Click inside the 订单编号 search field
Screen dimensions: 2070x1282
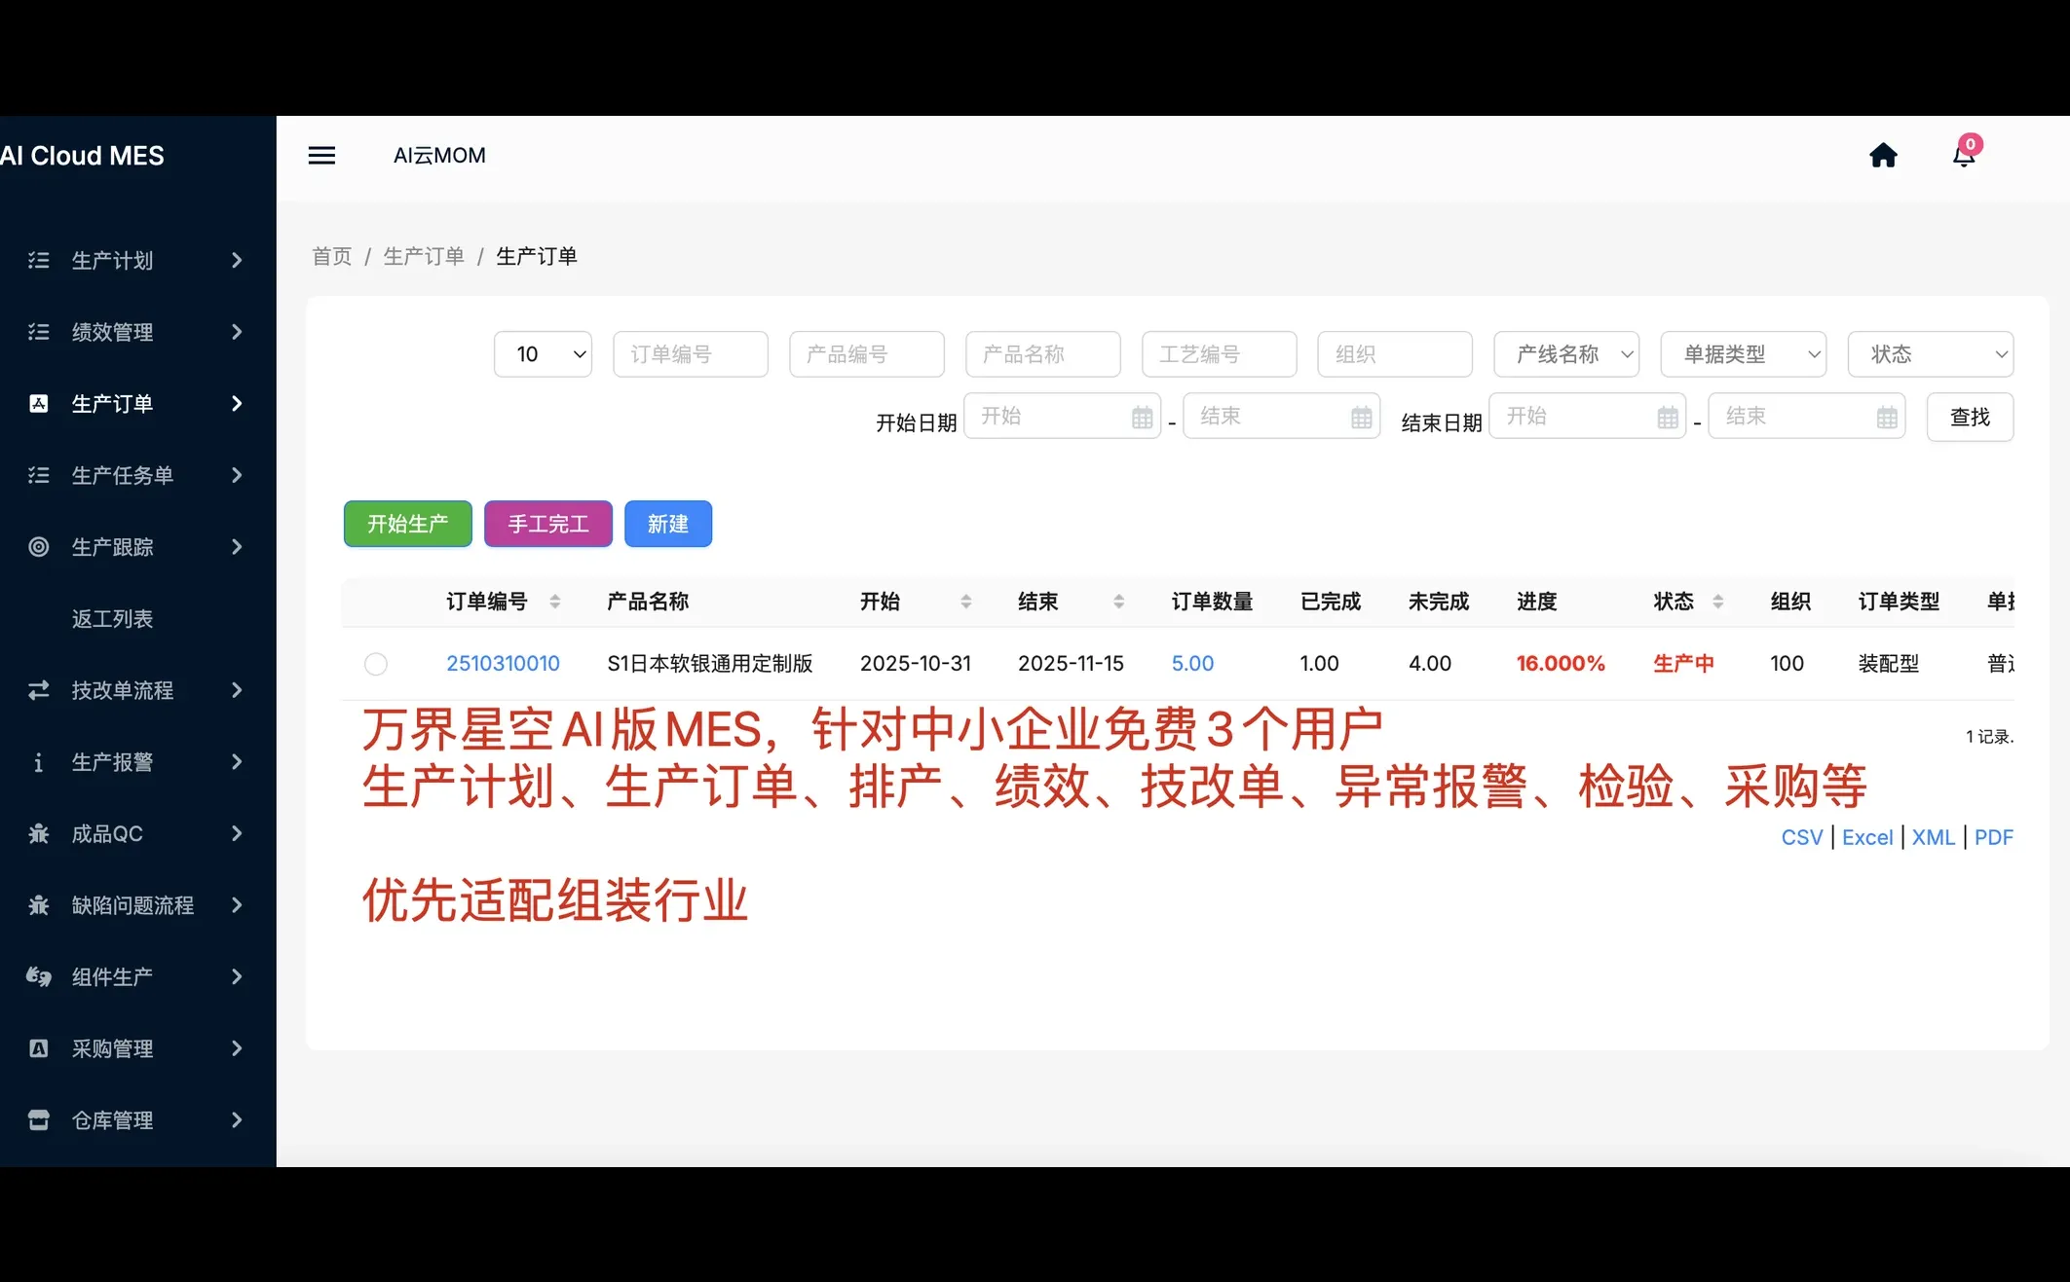click(x=690, y=353)
